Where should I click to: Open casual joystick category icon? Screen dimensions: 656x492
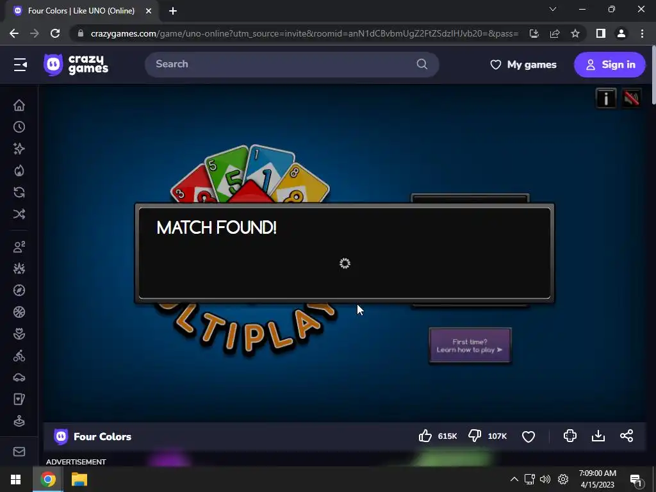coord(19,421)
